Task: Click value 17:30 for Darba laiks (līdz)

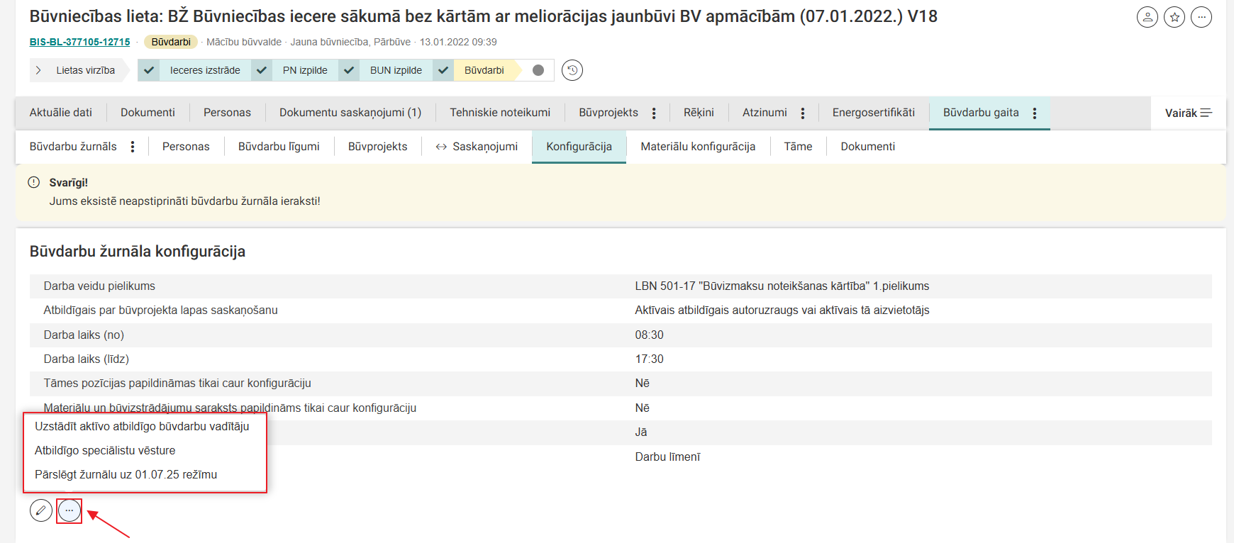Action: pos(649,359)
